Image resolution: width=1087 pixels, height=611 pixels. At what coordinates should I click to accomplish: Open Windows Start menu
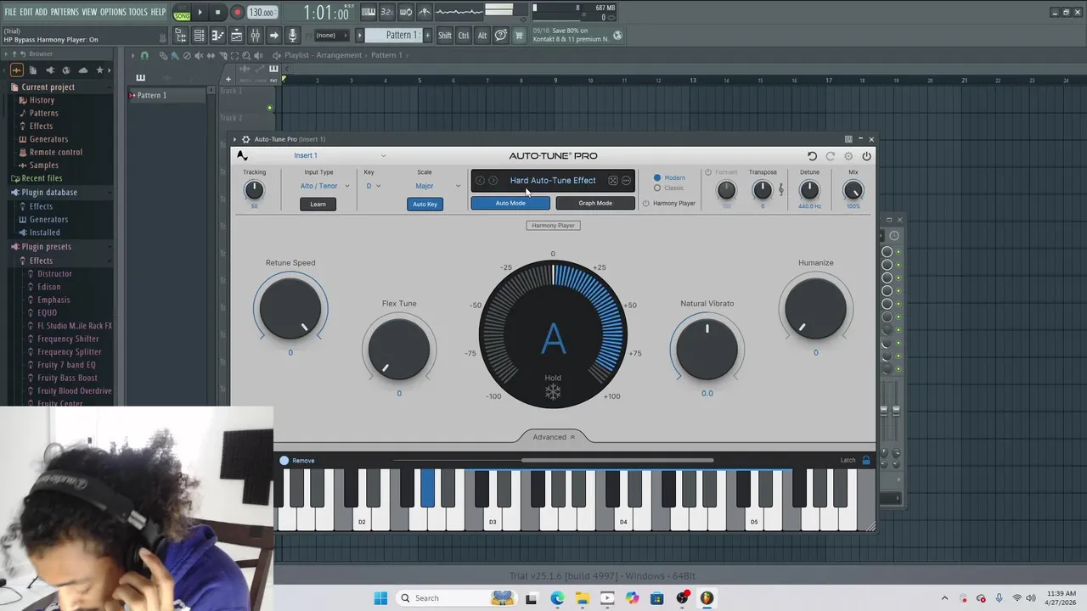(x=380, y=598)
